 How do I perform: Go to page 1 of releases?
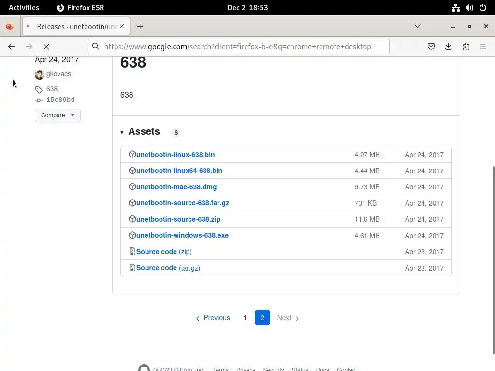point(245,318)
